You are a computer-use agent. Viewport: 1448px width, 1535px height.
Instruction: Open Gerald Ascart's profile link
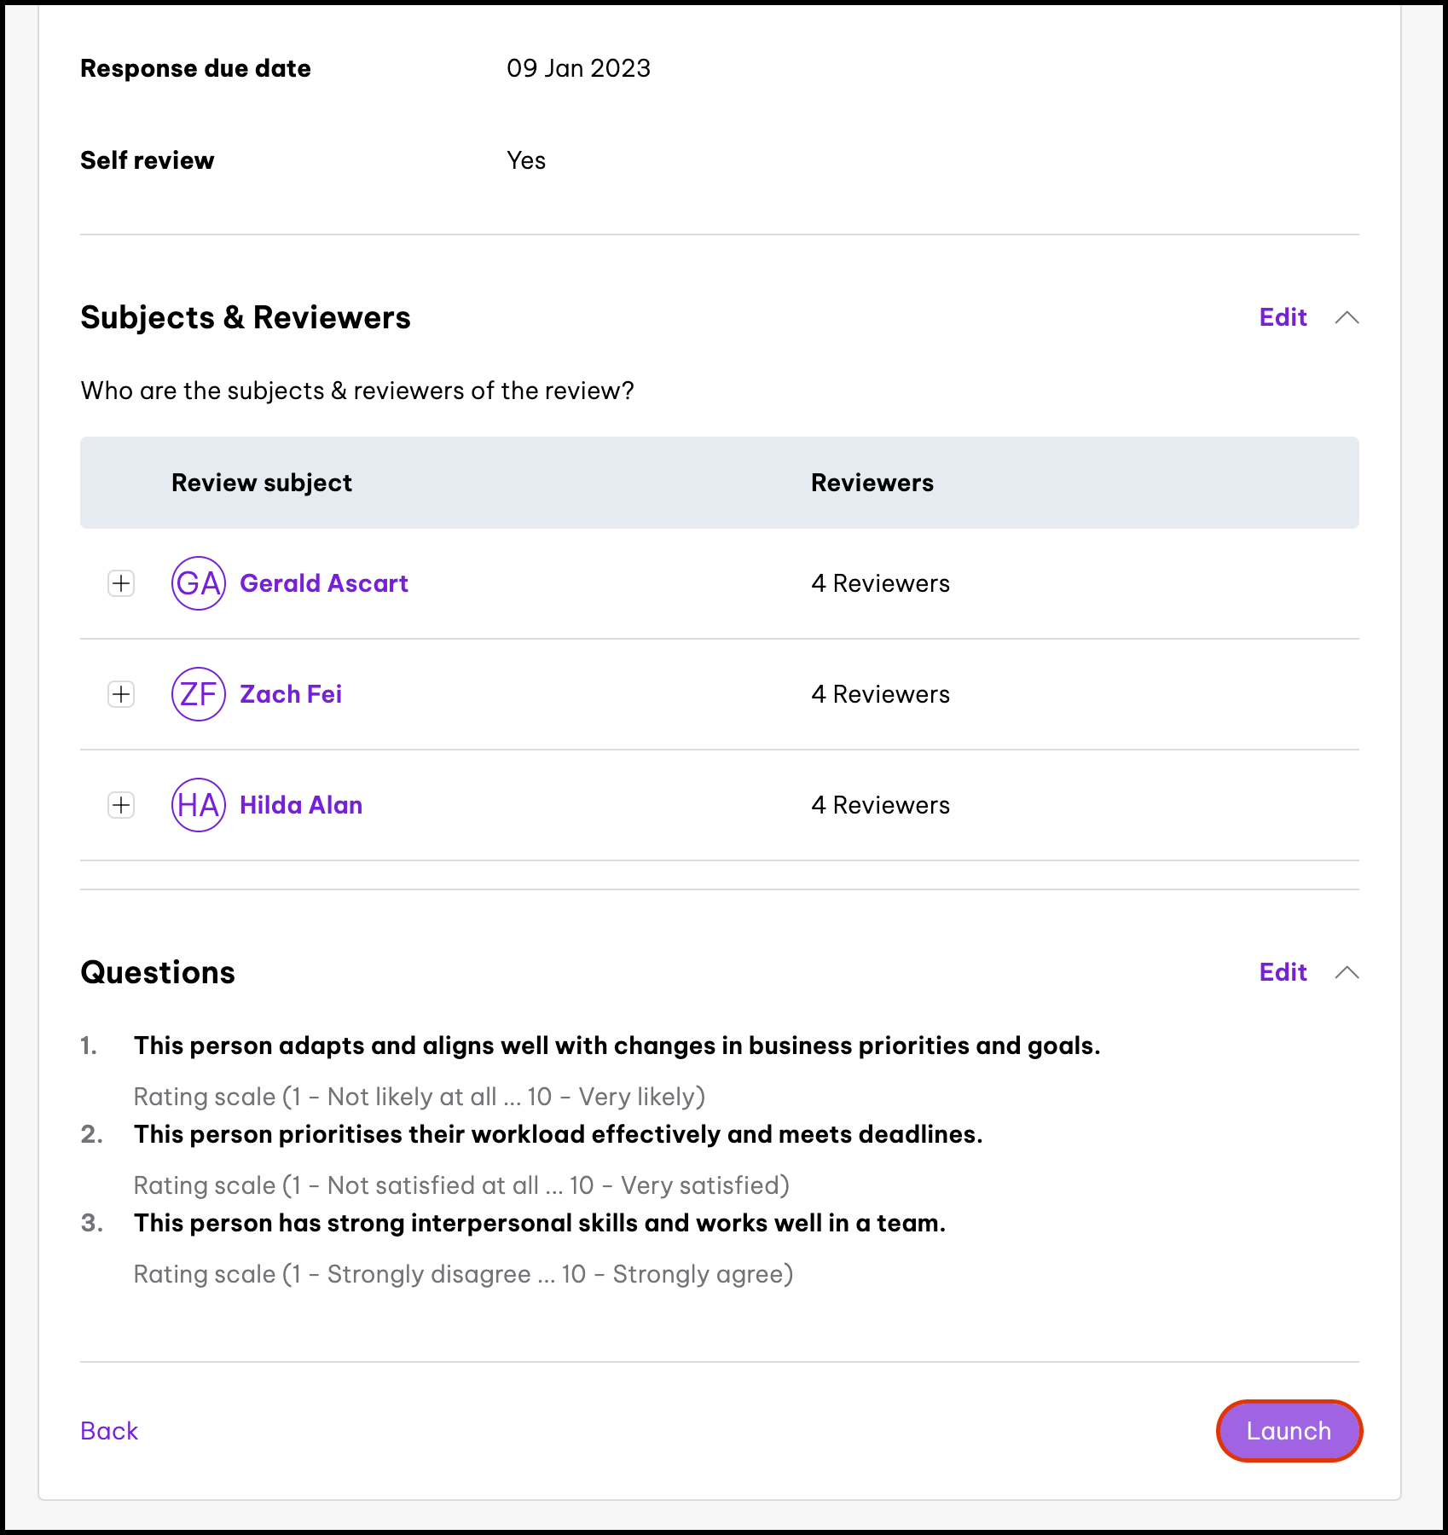324,583
